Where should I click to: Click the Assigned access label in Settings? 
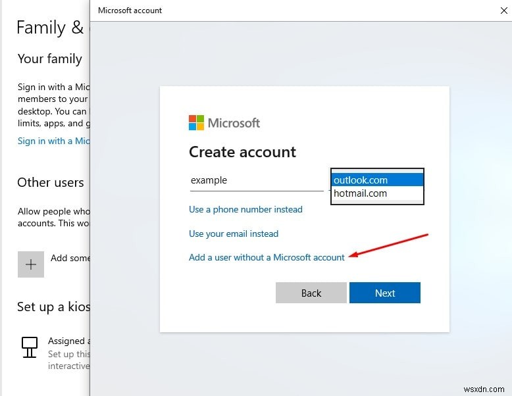tap(68, 341)
